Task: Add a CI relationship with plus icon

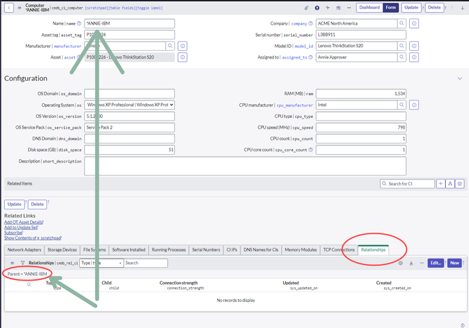Action: click(440, 184)
